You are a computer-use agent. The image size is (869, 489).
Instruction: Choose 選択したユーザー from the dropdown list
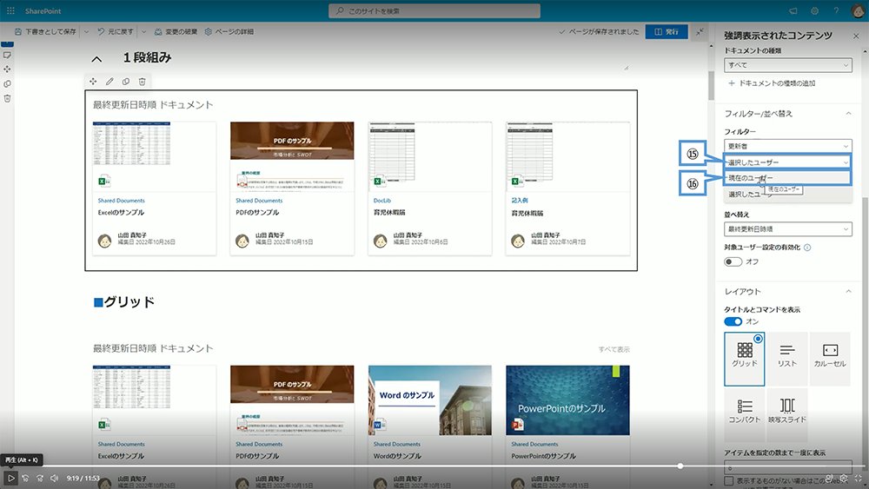pyautogui.click(x=787, y=194)
